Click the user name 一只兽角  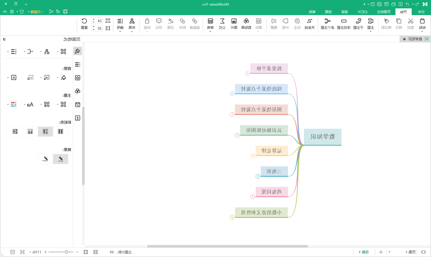[37, 12]
